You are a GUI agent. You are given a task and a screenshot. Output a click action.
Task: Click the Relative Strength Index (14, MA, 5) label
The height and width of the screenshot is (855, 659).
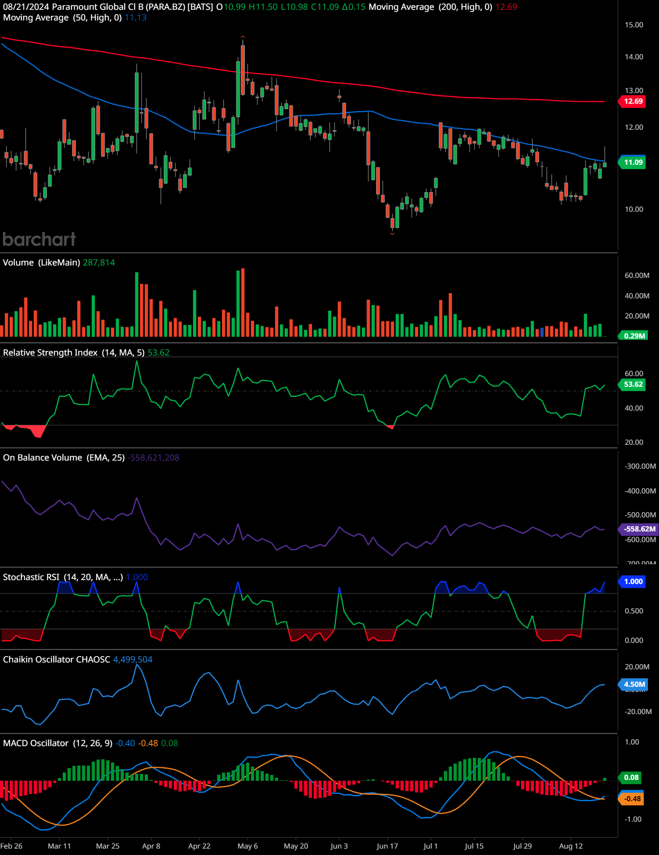[x=74, y=353]
